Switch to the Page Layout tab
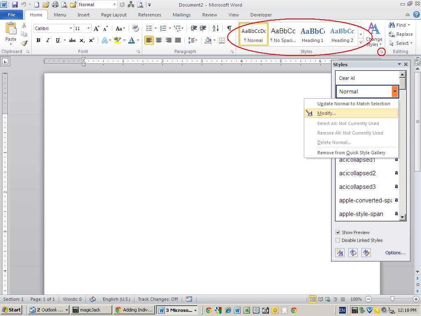The height and width of the screenshot is (316, 421). pos(113,15)
